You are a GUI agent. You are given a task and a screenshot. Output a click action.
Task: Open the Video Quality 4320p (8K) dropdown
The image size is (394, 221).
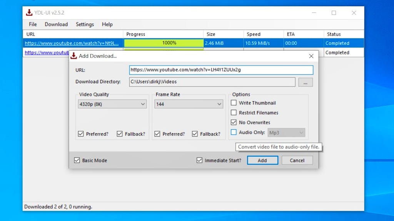[x=112, y=104]
